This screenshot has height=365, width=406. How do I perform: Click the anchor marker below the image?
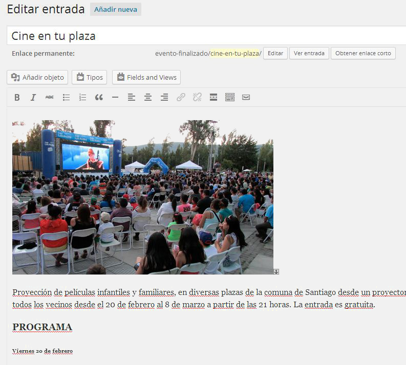coord(276,271)
